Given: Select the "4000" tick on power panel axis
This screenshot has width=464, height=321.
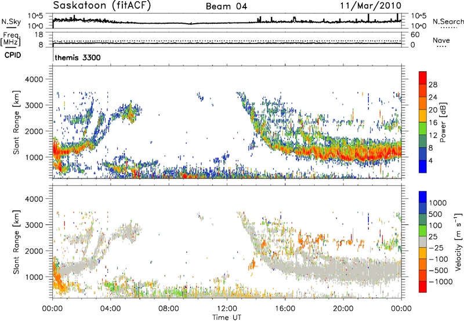Looking at the screenshot, I should coord(34,79).
